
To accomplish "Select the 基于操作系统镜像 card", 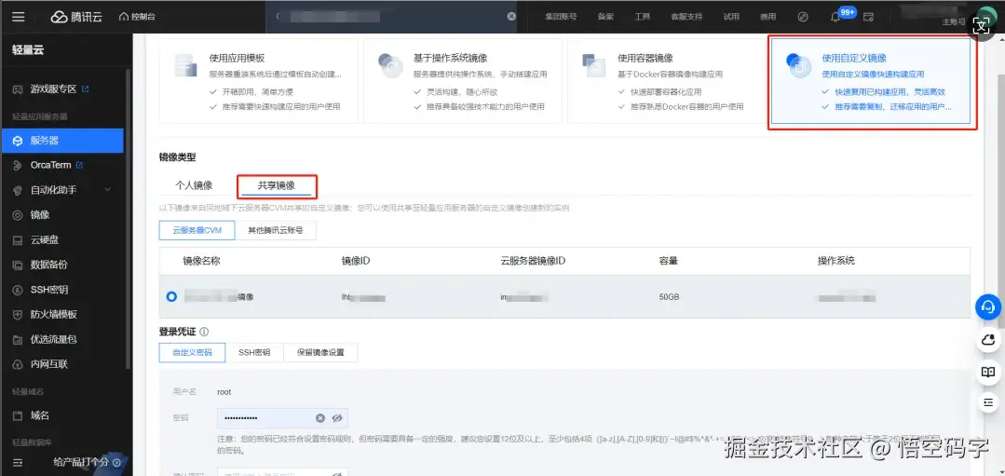I will [463, 81].
